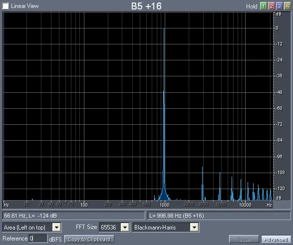The width and height of the screenshot is (293, 245).
Task: Click the 3000 Hz harmonic peak
Action: [202, 184]
